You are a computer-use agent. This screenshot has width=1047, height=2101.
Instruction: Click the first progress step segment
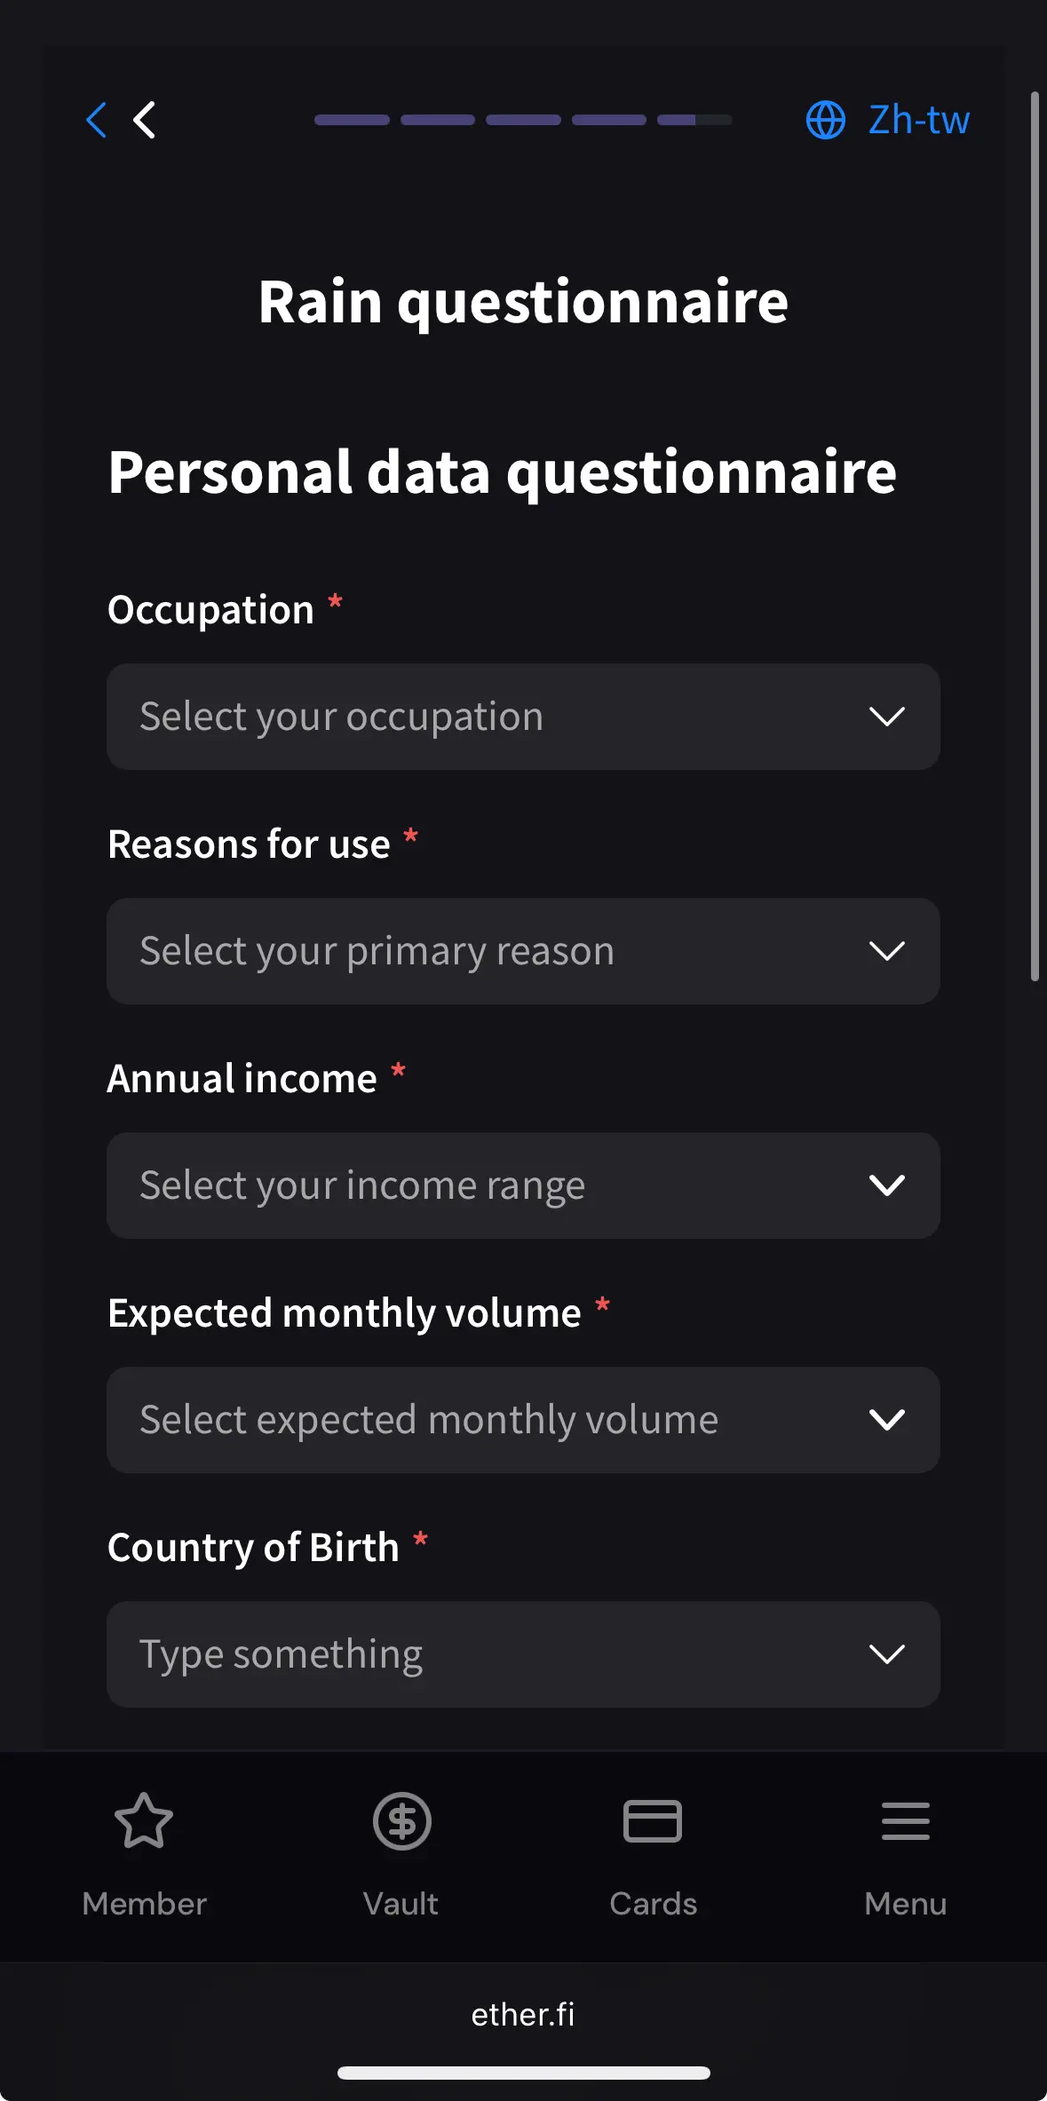pos(352,120)
